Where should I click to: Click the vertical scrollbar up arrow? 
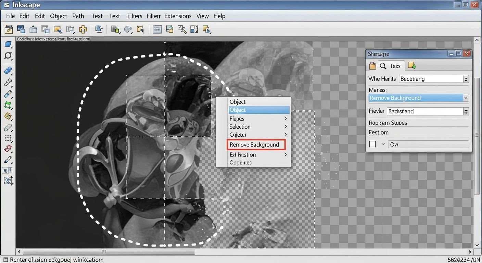(478, 40)
